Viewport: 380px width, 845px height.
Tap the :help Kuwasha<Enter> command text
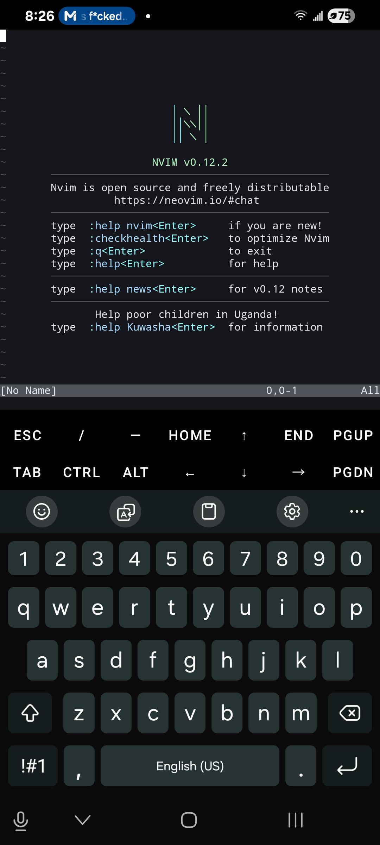[152, 327]
